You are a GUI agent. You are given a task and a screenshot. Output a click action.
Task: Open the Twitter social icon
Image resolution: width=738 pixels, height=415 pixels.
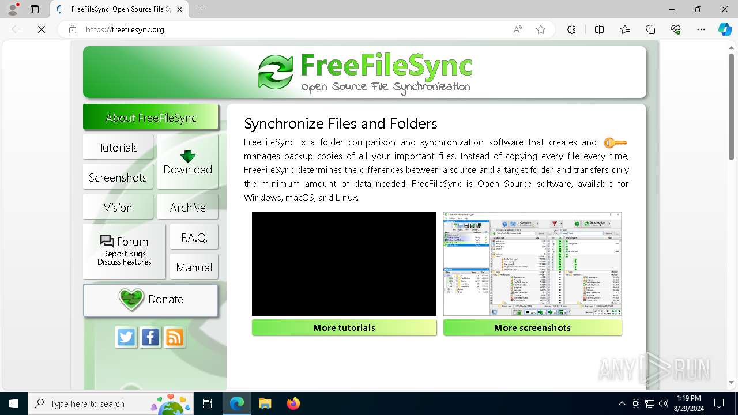pyautogui.click(x=126, y=337)
